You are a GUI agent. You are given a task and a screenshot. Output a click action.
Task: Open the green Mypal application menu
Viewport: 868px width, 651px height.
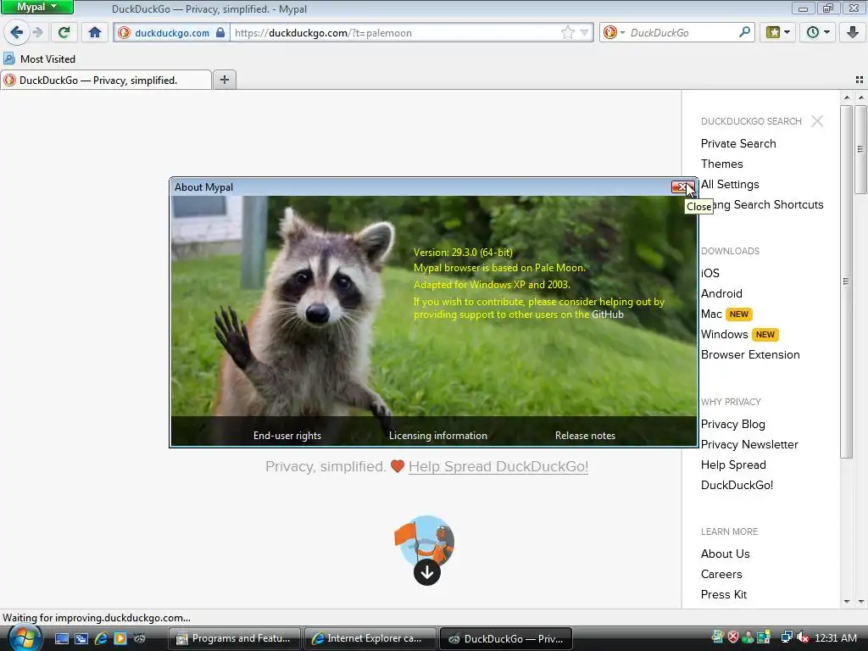37,7
